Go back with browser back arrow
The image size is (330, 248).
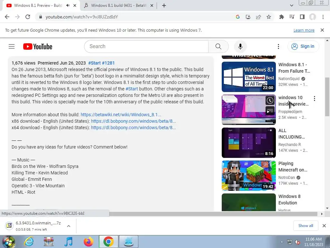click(7, 17)
